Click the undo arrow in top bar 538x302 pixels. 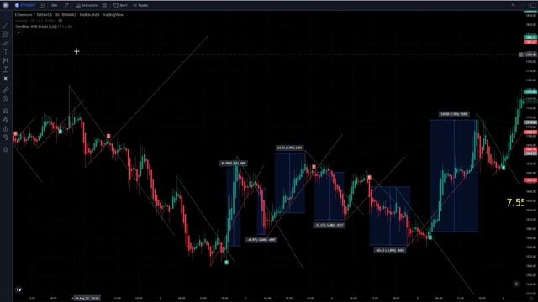[x=514, y=5]
